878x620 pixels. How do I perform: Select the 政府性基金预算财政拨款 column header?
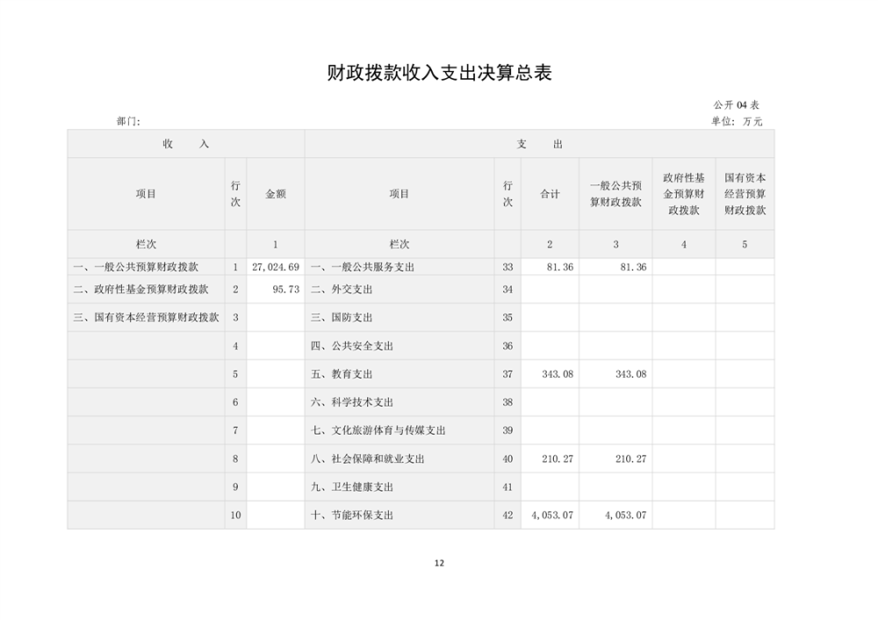pos(683,194)
